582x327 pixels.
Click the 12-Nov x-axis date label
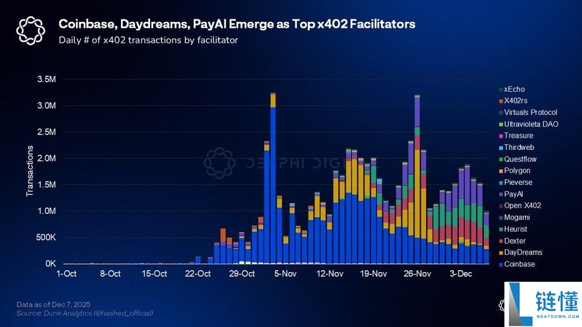point(330,274)
